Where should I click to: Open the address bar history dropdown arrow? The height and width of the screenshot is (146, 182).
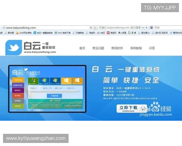pyautogui.click(x=143, y=28)
